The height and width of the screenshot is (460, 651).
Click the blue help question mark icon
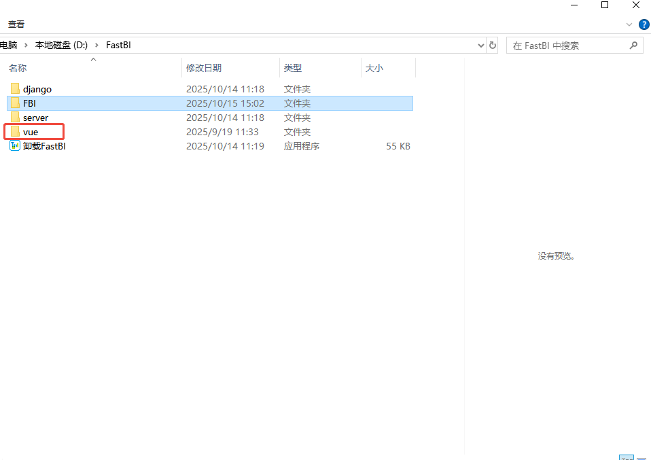point(644,24)
